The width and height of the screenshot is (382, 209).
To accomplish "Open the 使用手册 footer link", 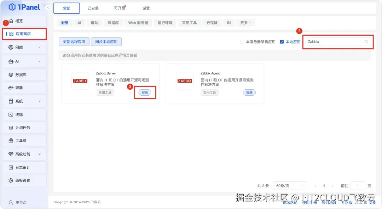I will click(309, 202).
